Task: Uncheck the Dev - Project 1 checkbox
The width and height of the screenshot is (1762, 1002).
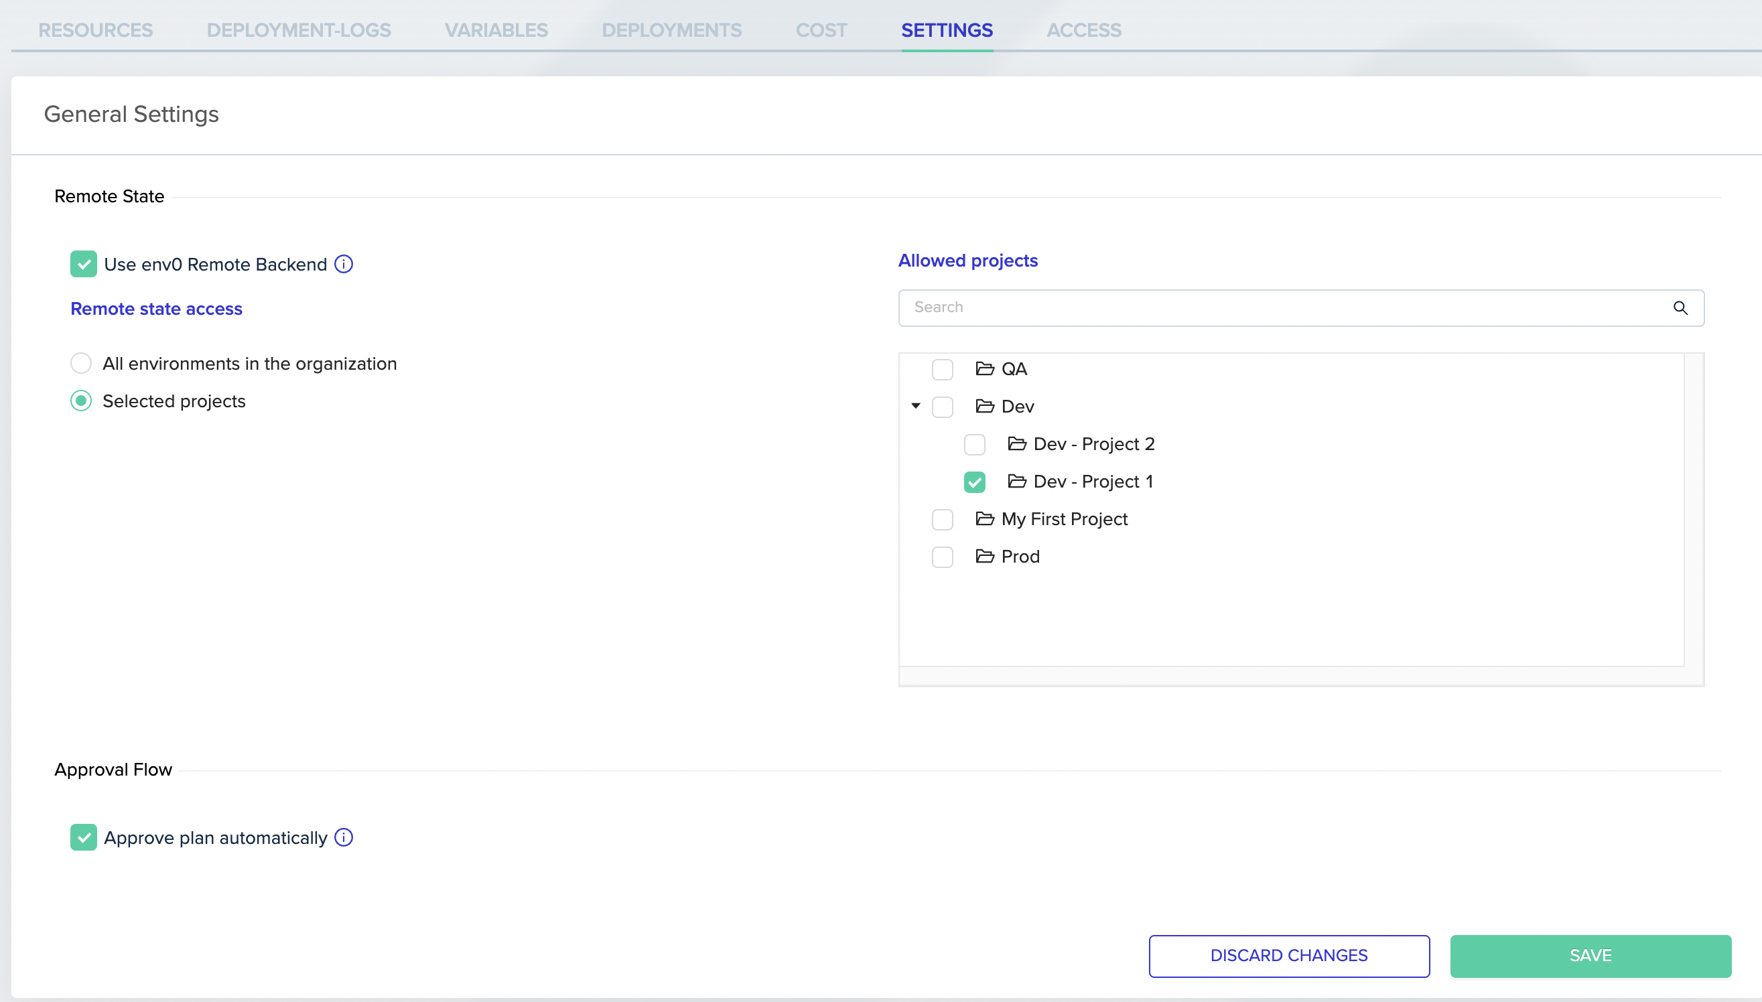Action: pos(975,482)
